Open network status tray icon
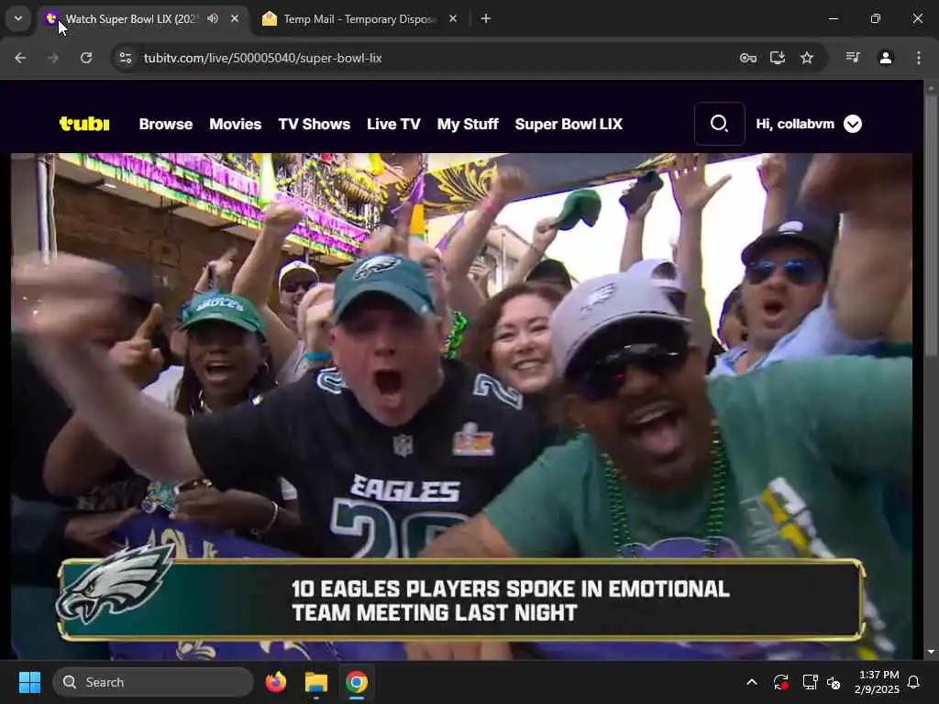The width and height of the screenshot is (939, 704). [810, 682]
